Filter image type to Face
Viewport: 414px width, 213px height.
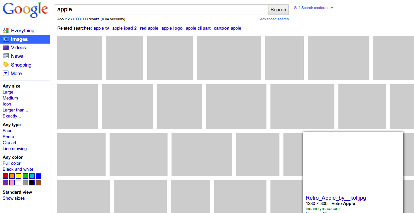(7, 131)
